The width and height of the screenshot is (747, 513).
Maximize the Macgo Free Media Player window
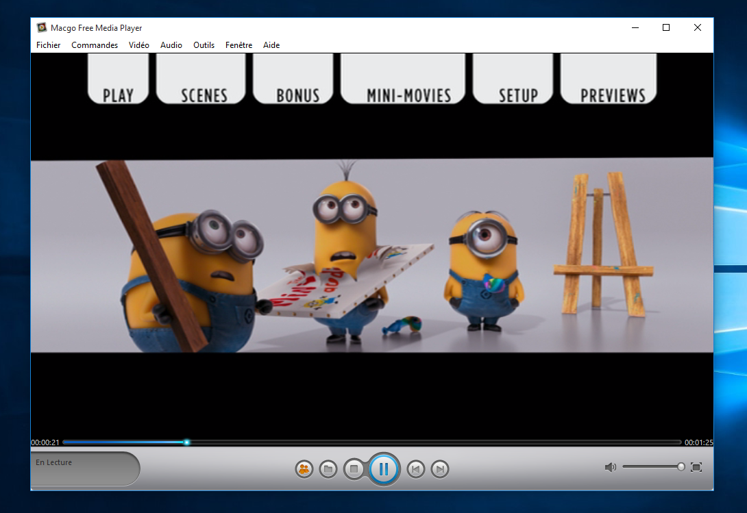[x=666, y=27]
